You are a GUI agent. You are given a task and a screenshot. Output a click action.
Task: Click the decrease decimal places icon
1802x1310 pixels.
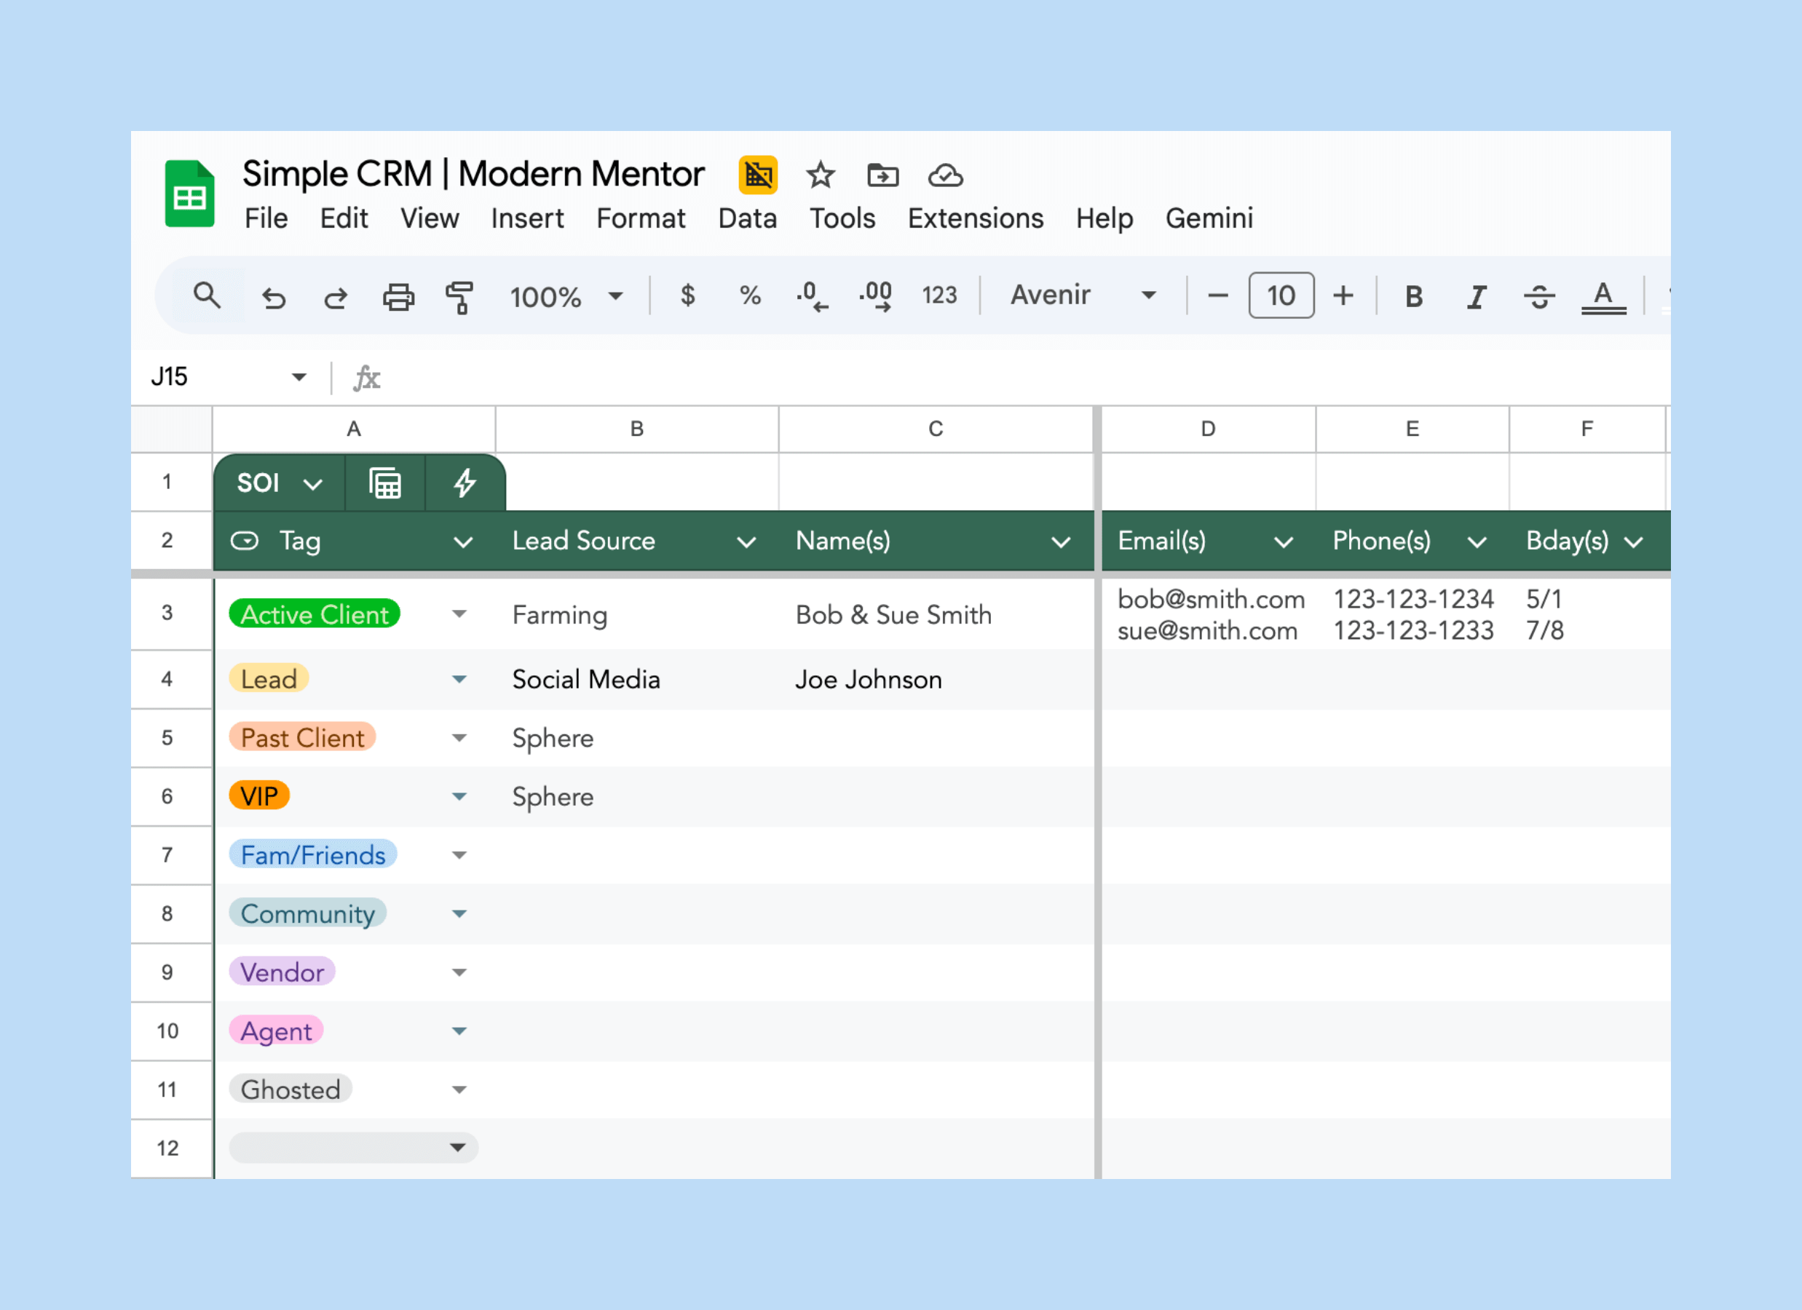click(x=812, y=295)
